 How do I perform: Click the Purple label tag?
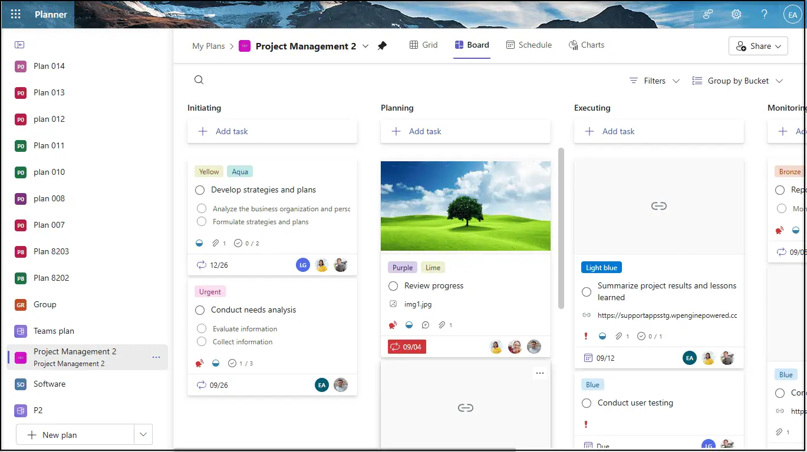(403, 267)
